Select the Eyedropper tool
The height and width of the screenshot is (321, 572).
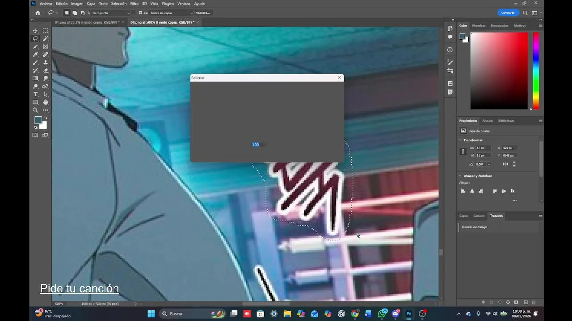coord(35,54)
